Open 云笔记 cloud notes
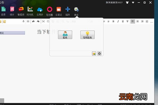The width and height of the screenshot is (158, 105). pos(59,11)
